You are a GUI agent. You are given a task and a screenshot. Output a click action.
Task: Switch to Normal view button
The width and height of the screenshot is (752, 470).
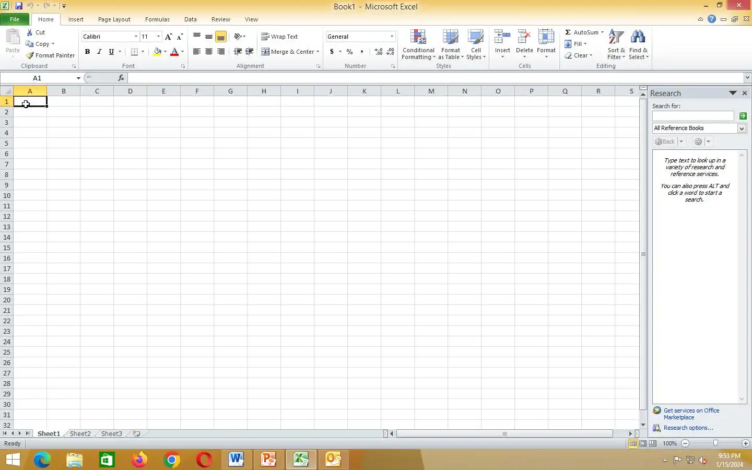click(x=633, y=443)
